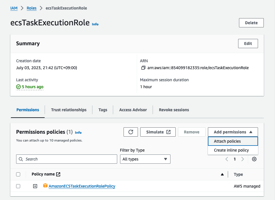Go to the Roles breadcrumb link
This screenshot has height=200, width=275.
pyautogui.click(x=32, y=8)
